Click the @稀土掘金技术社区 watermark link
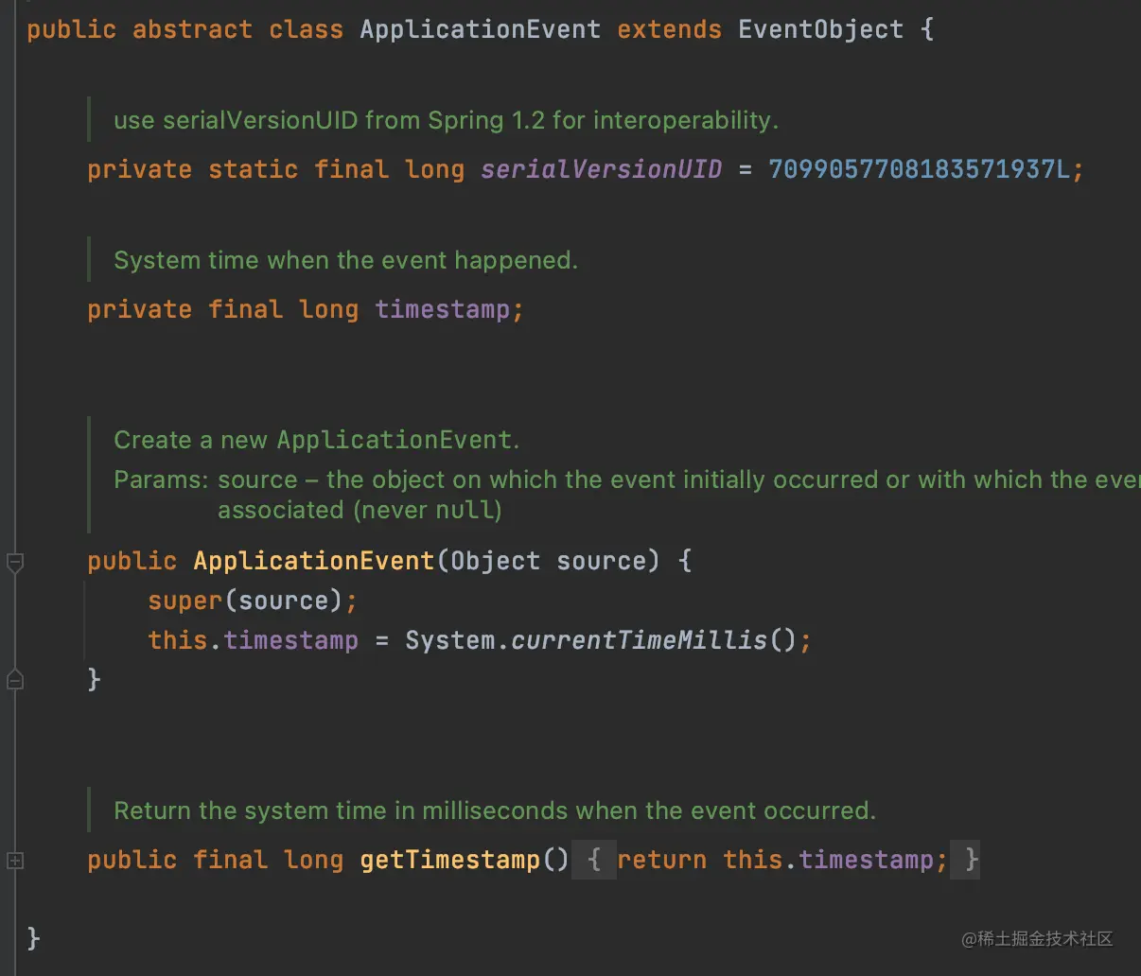The height and width of the screenshot is (976, 1141). [1038, 940]
